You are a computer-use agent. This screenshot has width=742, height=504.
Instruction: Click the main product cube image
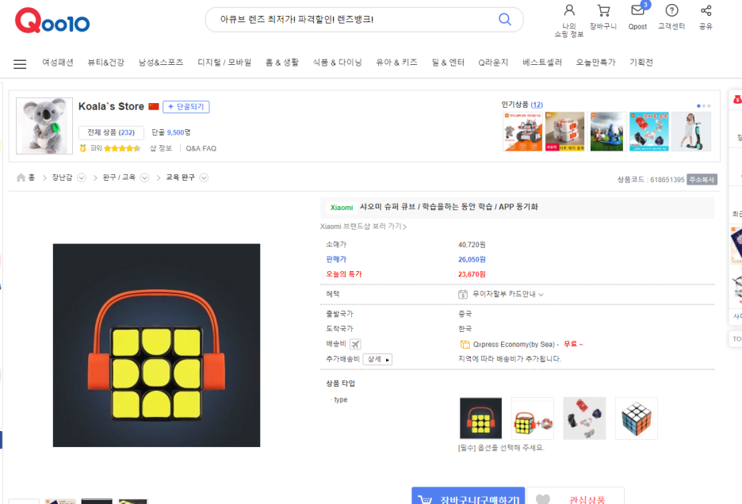click(157, 346)
